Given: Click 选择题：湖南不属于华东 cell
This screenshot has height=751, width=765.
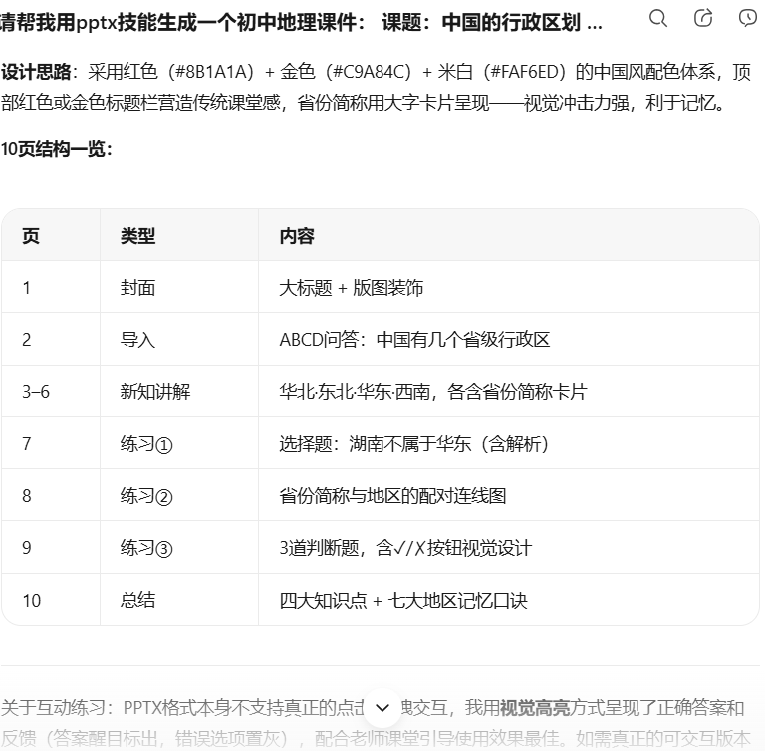Looking at the screenshot, I should pyautogui.click(x=509, y=443).
